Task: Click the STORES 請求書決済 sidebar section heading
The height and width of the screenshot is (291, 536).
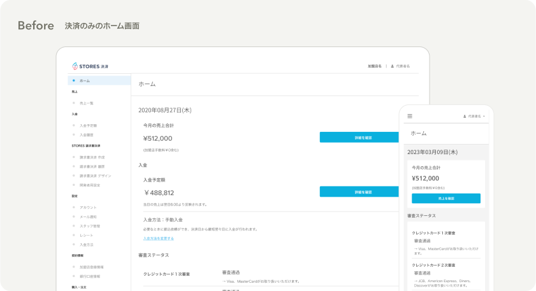Action: (x=86, y=146)
